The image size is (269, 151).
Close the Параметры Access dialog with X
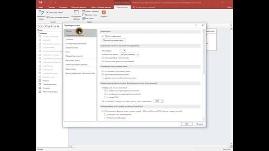(x=203, y=25)
